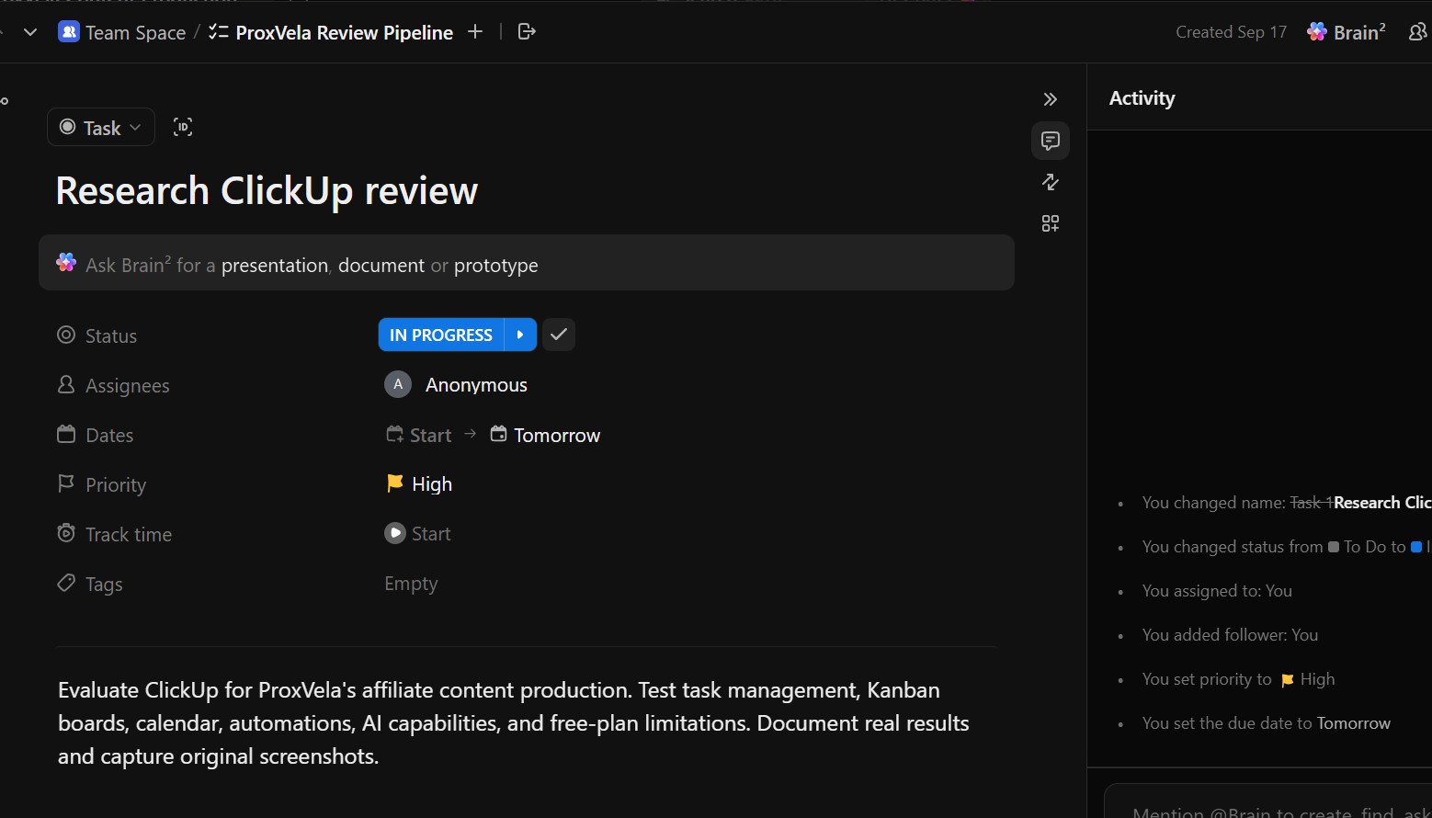Click the move task arrow icon

point(527,32)
